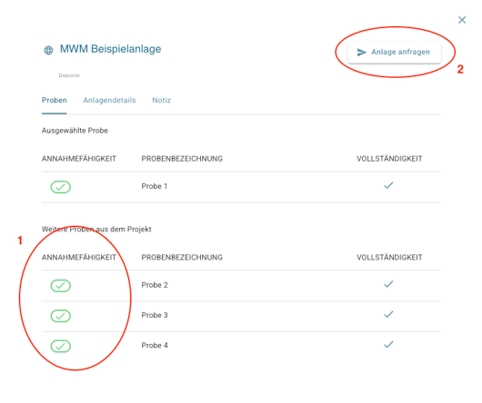Switch to the Anlagendetails tab
The height and width of the screenshot is (403, 482).
click(109, 100)
